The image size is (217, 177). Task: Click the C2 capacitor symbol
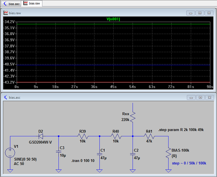coord(133,154)
